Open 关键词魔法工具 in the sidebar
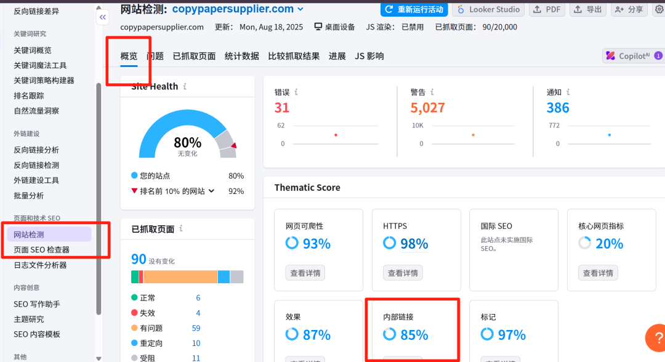Viewport: 665px width, 362px height. [40, 65]
